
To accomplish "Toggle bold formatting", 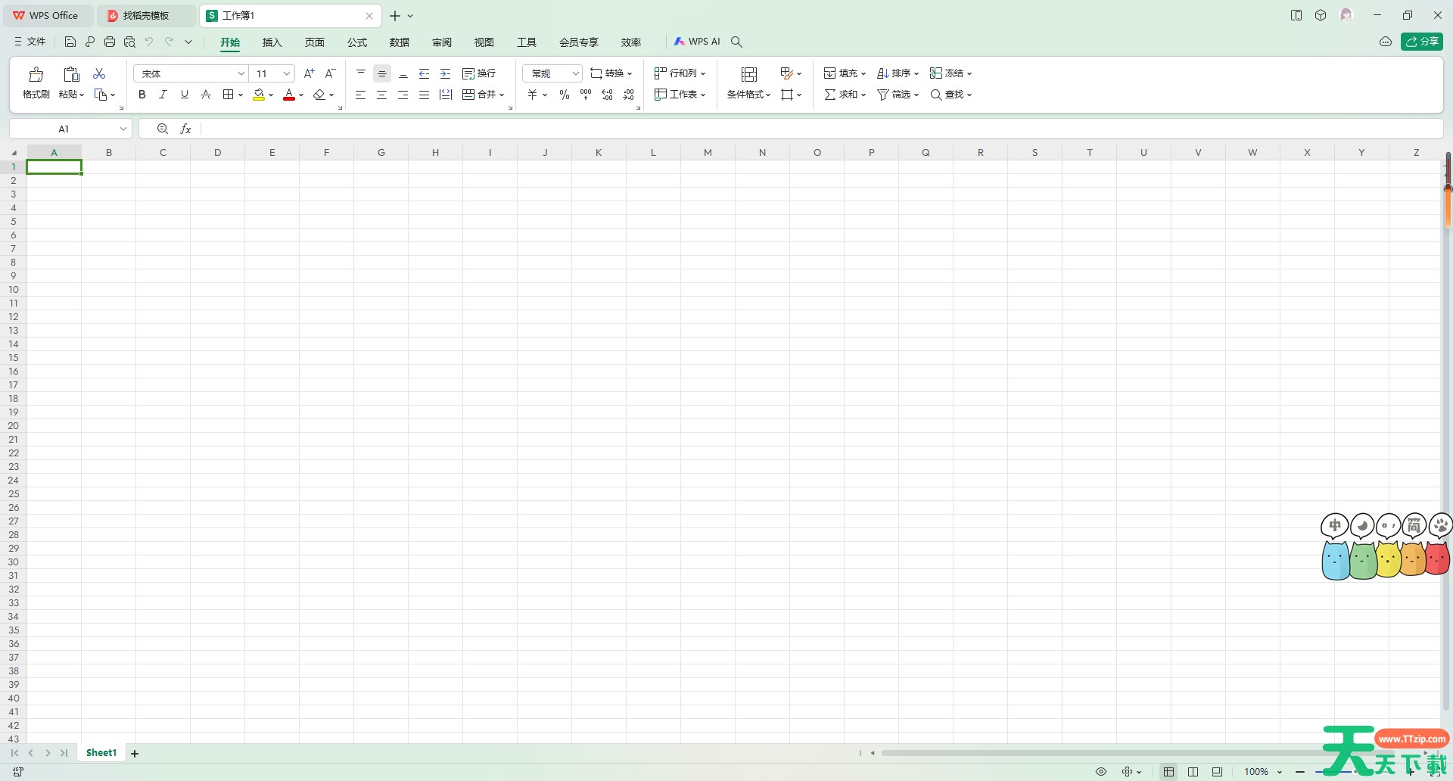I will click(x=142, y=95).
